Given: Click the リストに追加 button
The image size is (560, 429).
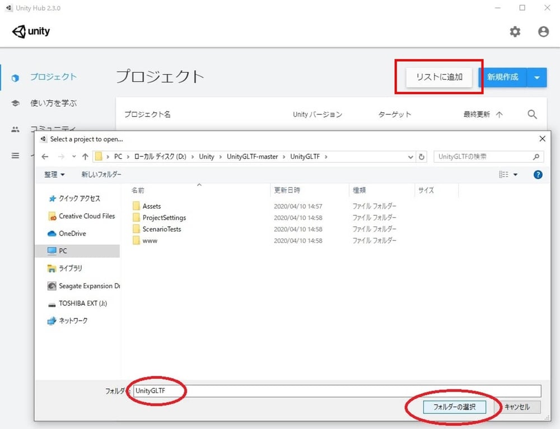Looking at the screenshot, I should pyautogui.click(x=439, y=77).
